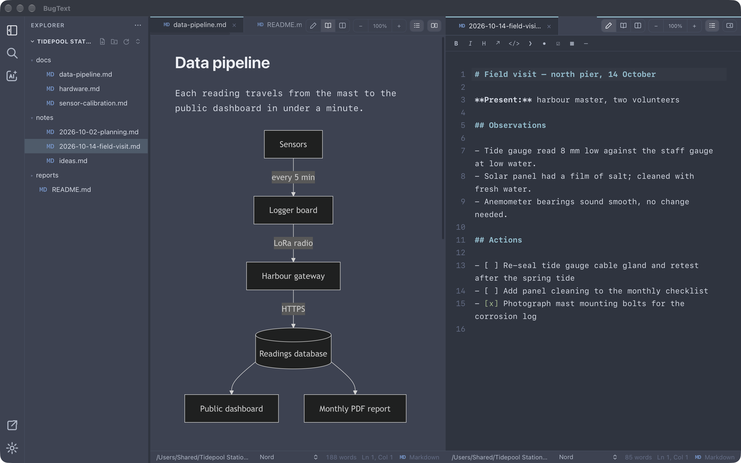The image size is (741, 463).
Task: Click the open-external icon above settings gear
Action: 12,425
